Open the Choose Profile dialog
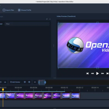 25,10
